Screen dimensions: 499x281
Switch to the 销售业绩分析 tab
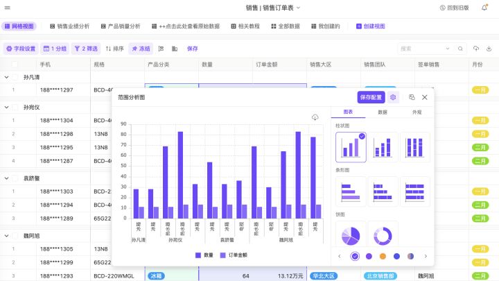(x=70, y=26)
